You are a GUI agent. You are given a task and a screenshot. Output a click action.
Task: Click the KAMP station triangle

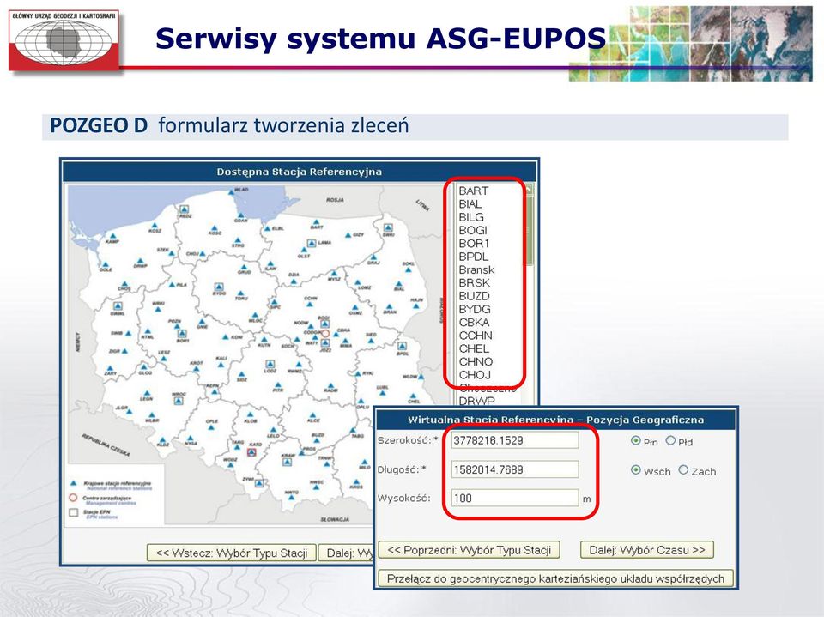(112, 236)
